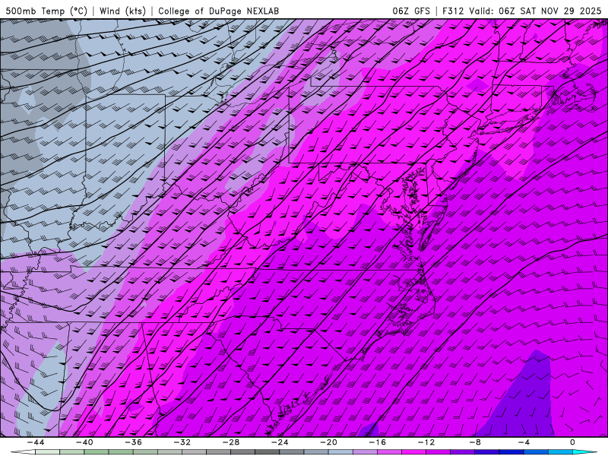The image size is (608, 456).
Task: Click the -44 colorbar label
Action: click(36, 442)
